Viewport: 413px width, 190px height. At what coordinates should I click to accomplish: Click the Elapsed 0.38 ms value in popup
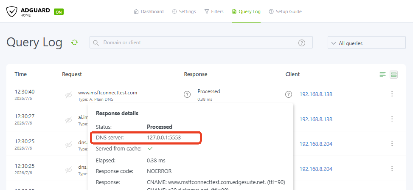pyautogui.click(x=156, y=160)
